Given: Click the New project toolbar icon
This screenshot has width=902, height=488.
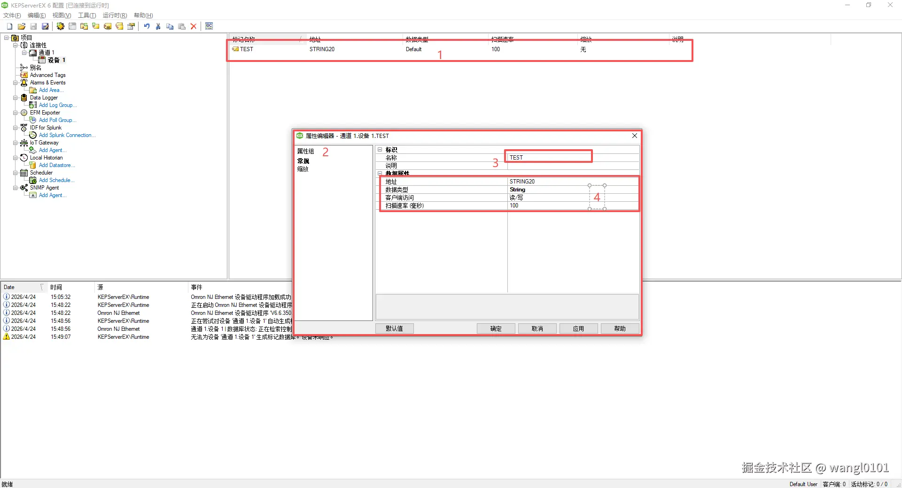Looking at the screenshot, I should 9,26.
